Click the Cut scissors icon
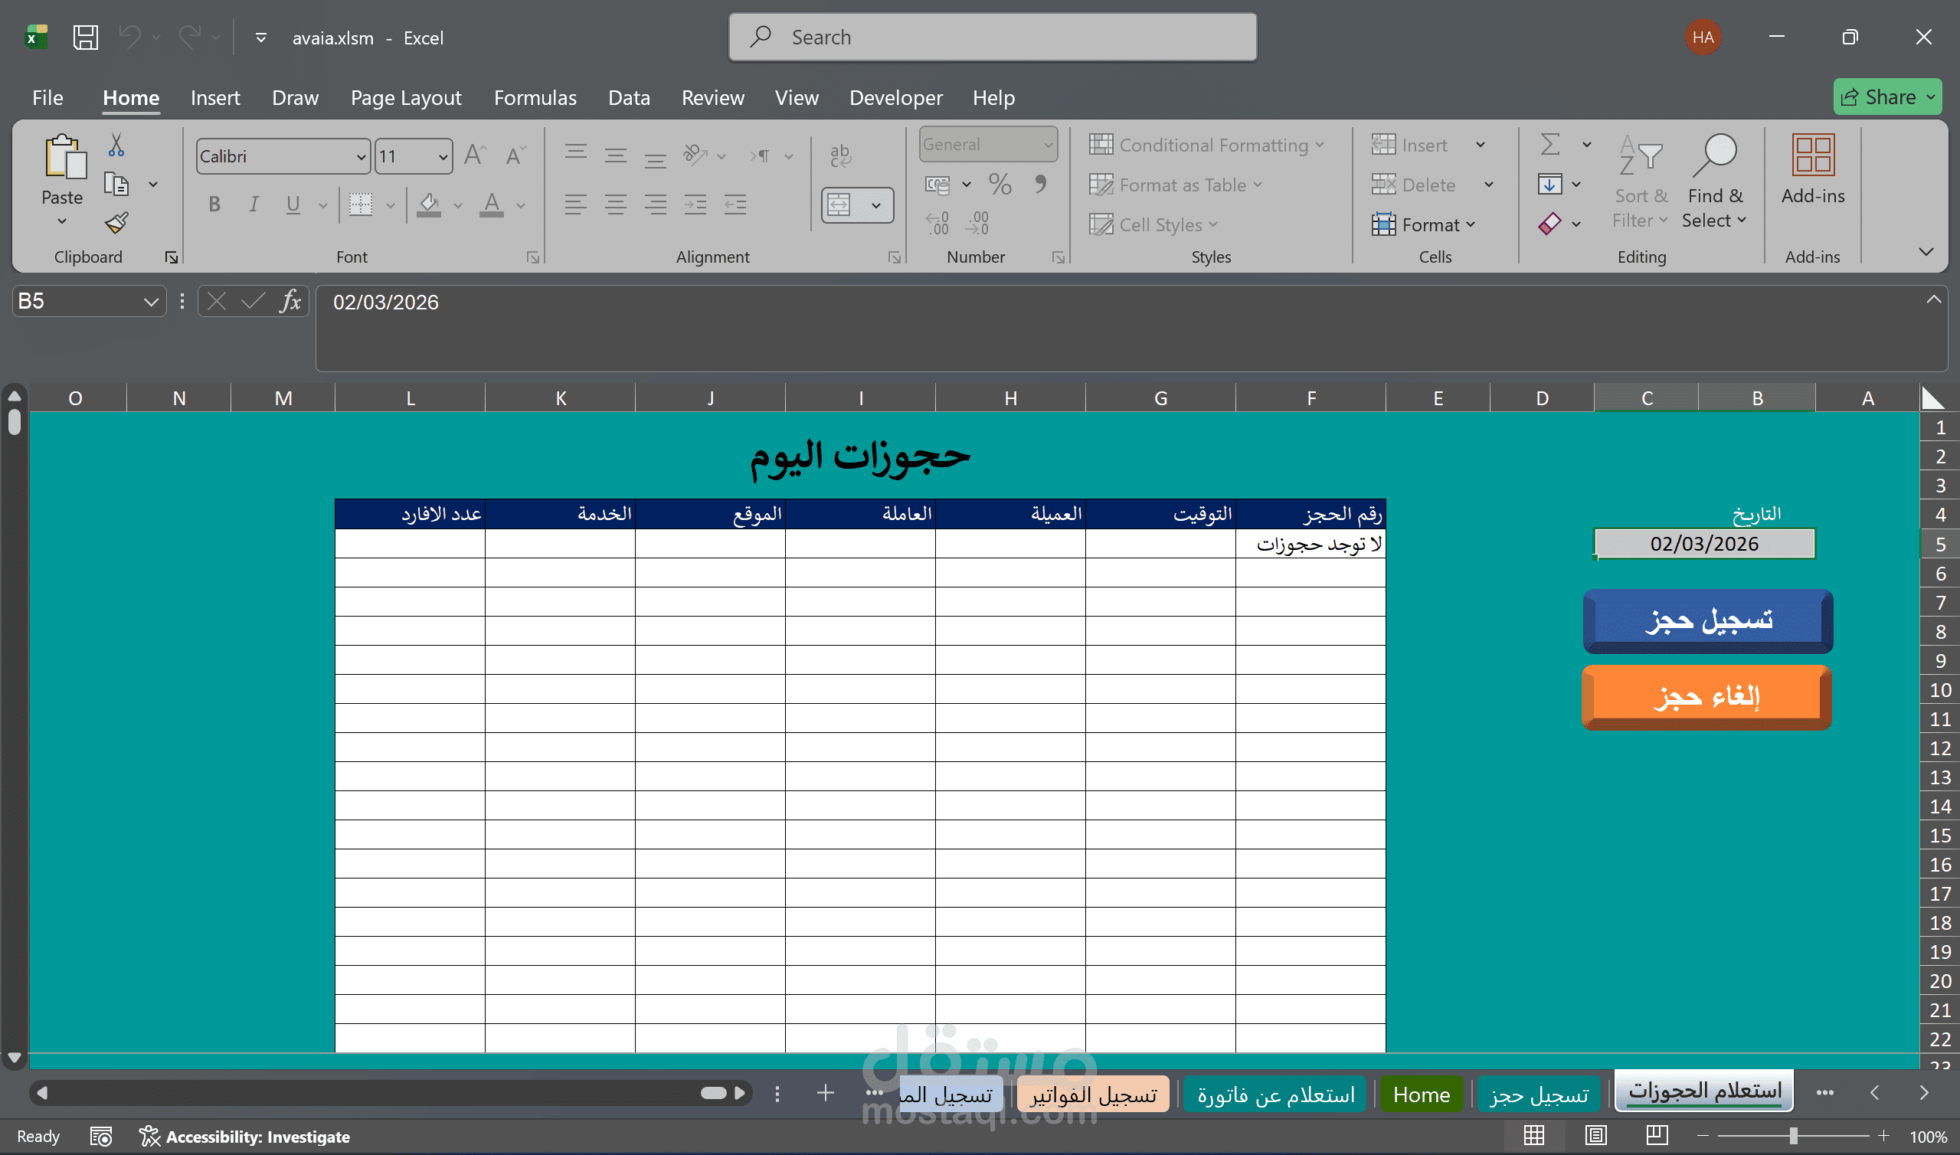This screenshot has height=1155, width=1960. click(x=116, y=145)
